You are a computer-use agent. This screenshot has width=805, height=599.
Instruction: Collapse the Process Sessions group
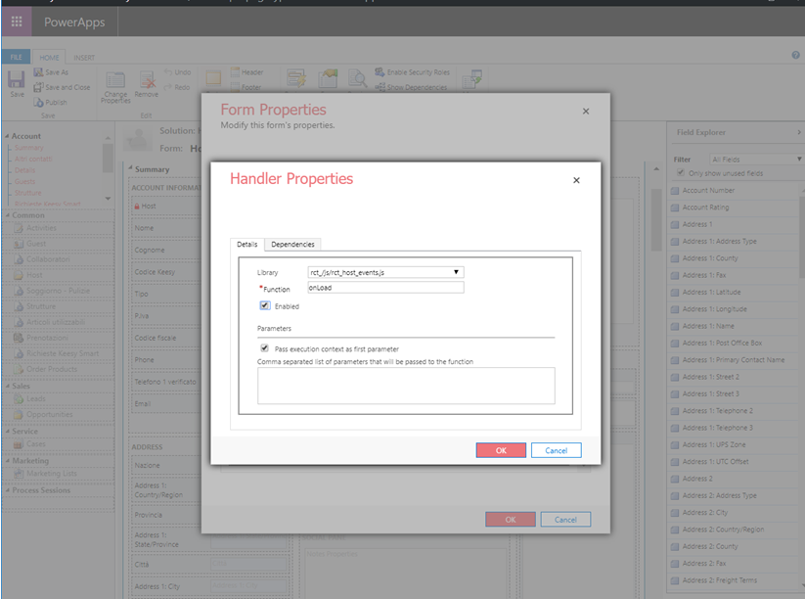click(7, 490)
